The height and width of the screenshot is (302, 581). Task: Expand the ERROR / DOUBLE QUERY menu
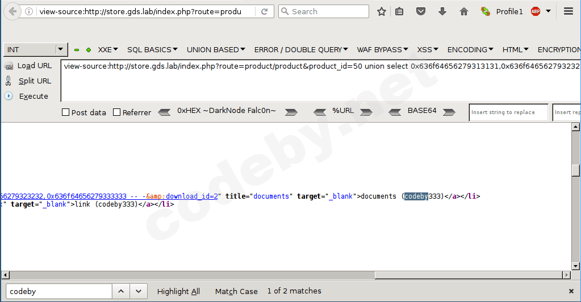pos(301,49)
